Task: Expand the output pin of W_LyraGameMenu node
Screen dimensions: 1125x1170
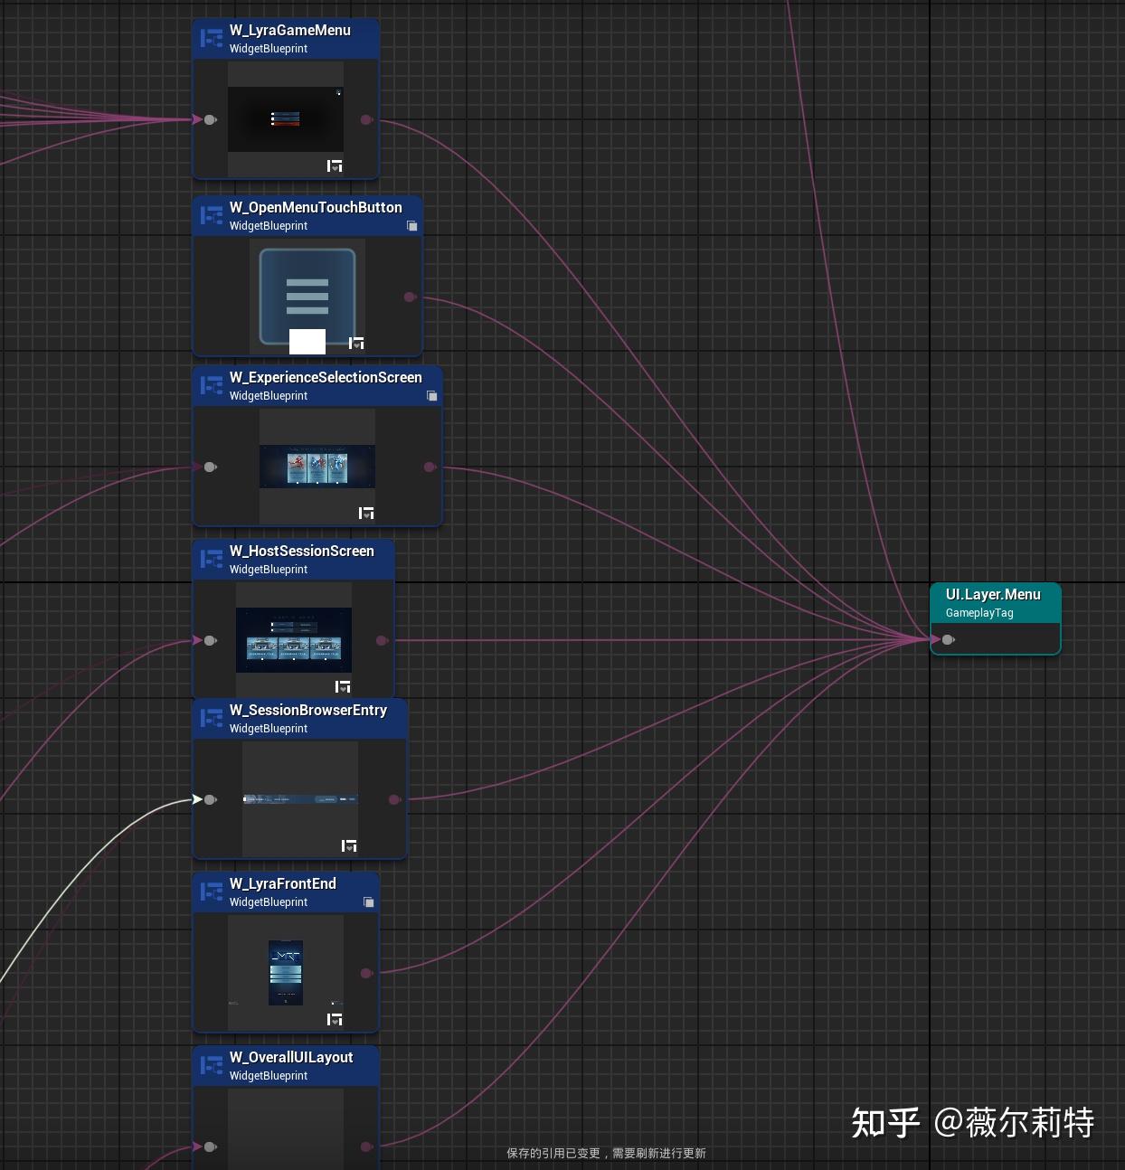Action: click(x=365, y=119)
